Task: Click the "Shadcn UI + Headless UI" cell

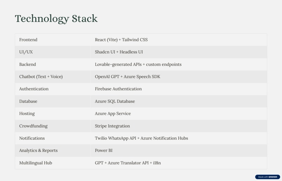Action: [x=119, y=52]
